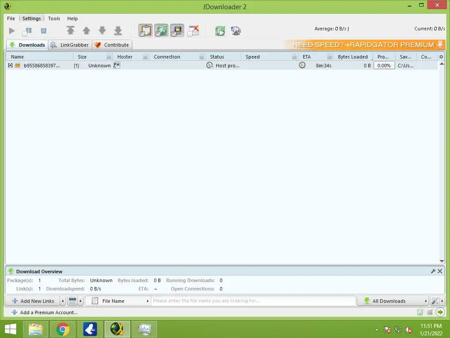Sort table by the Name column

pos(40,57)
